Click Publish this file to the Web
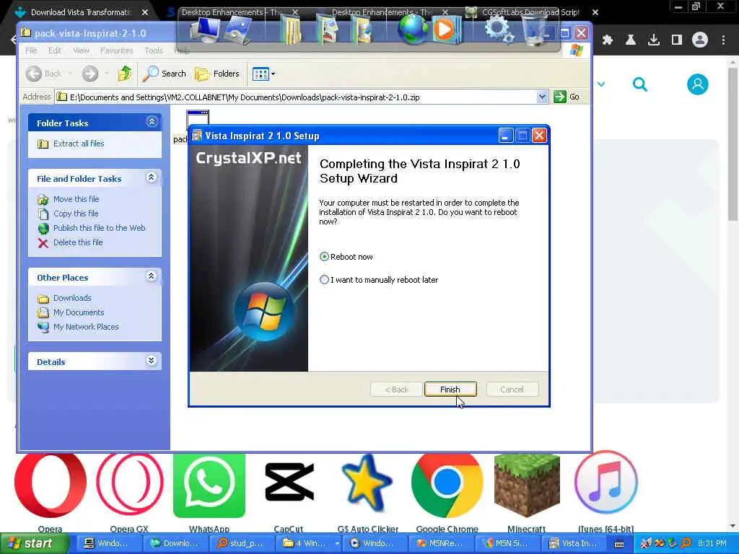739x554 pixels. pyautogui.click(x=100, y=228)
